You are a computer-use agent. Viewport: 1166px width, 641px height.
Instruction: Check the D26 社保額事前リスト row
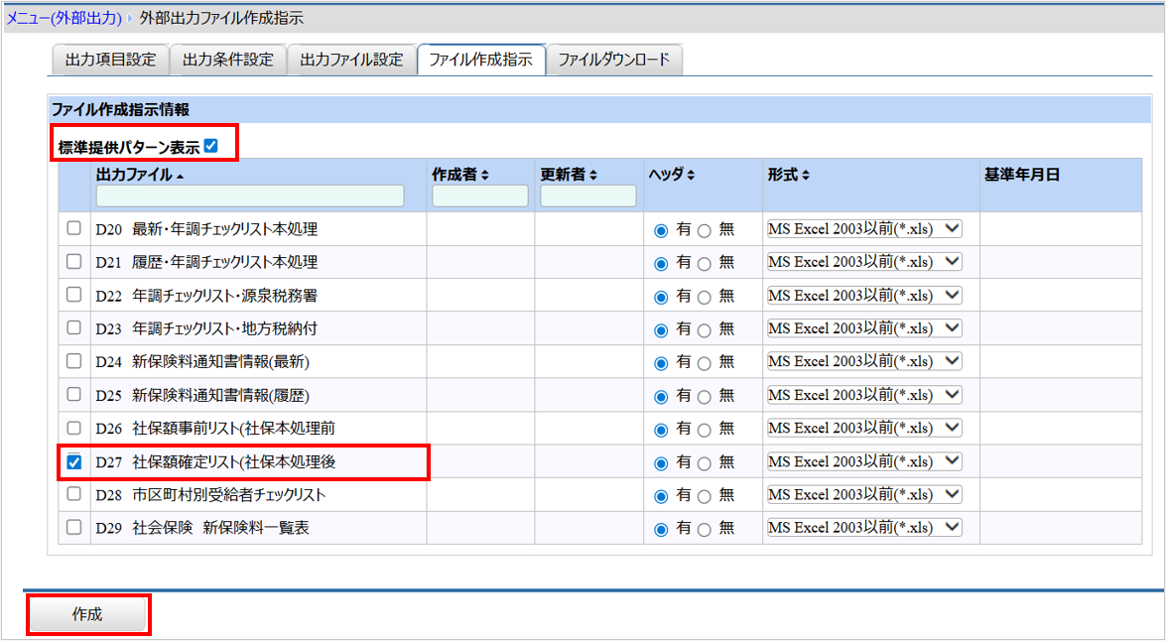click(73, 429)
